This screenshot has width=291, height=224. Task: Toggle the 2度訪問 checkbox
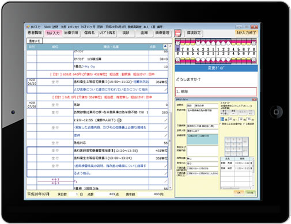click(x=244, y=124)
